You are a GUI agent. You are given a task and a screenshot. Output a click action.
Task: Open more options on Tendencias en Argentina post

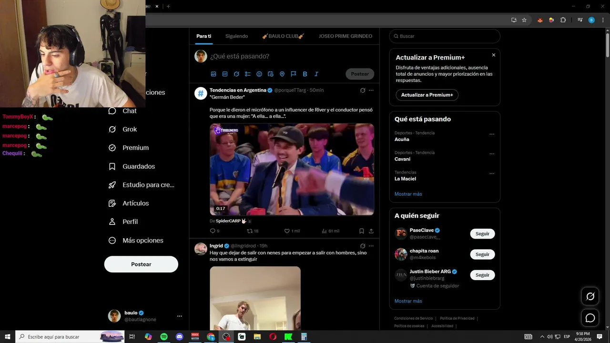371,90
